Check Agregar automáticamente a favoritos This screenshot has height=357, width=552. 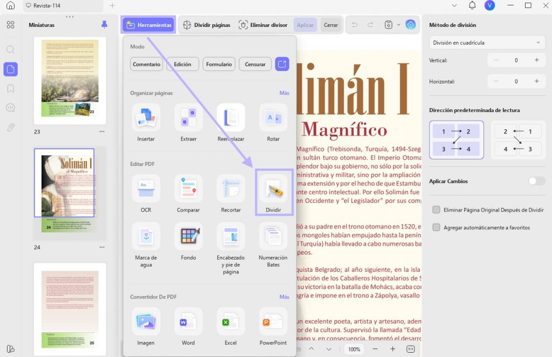point(436,227)
